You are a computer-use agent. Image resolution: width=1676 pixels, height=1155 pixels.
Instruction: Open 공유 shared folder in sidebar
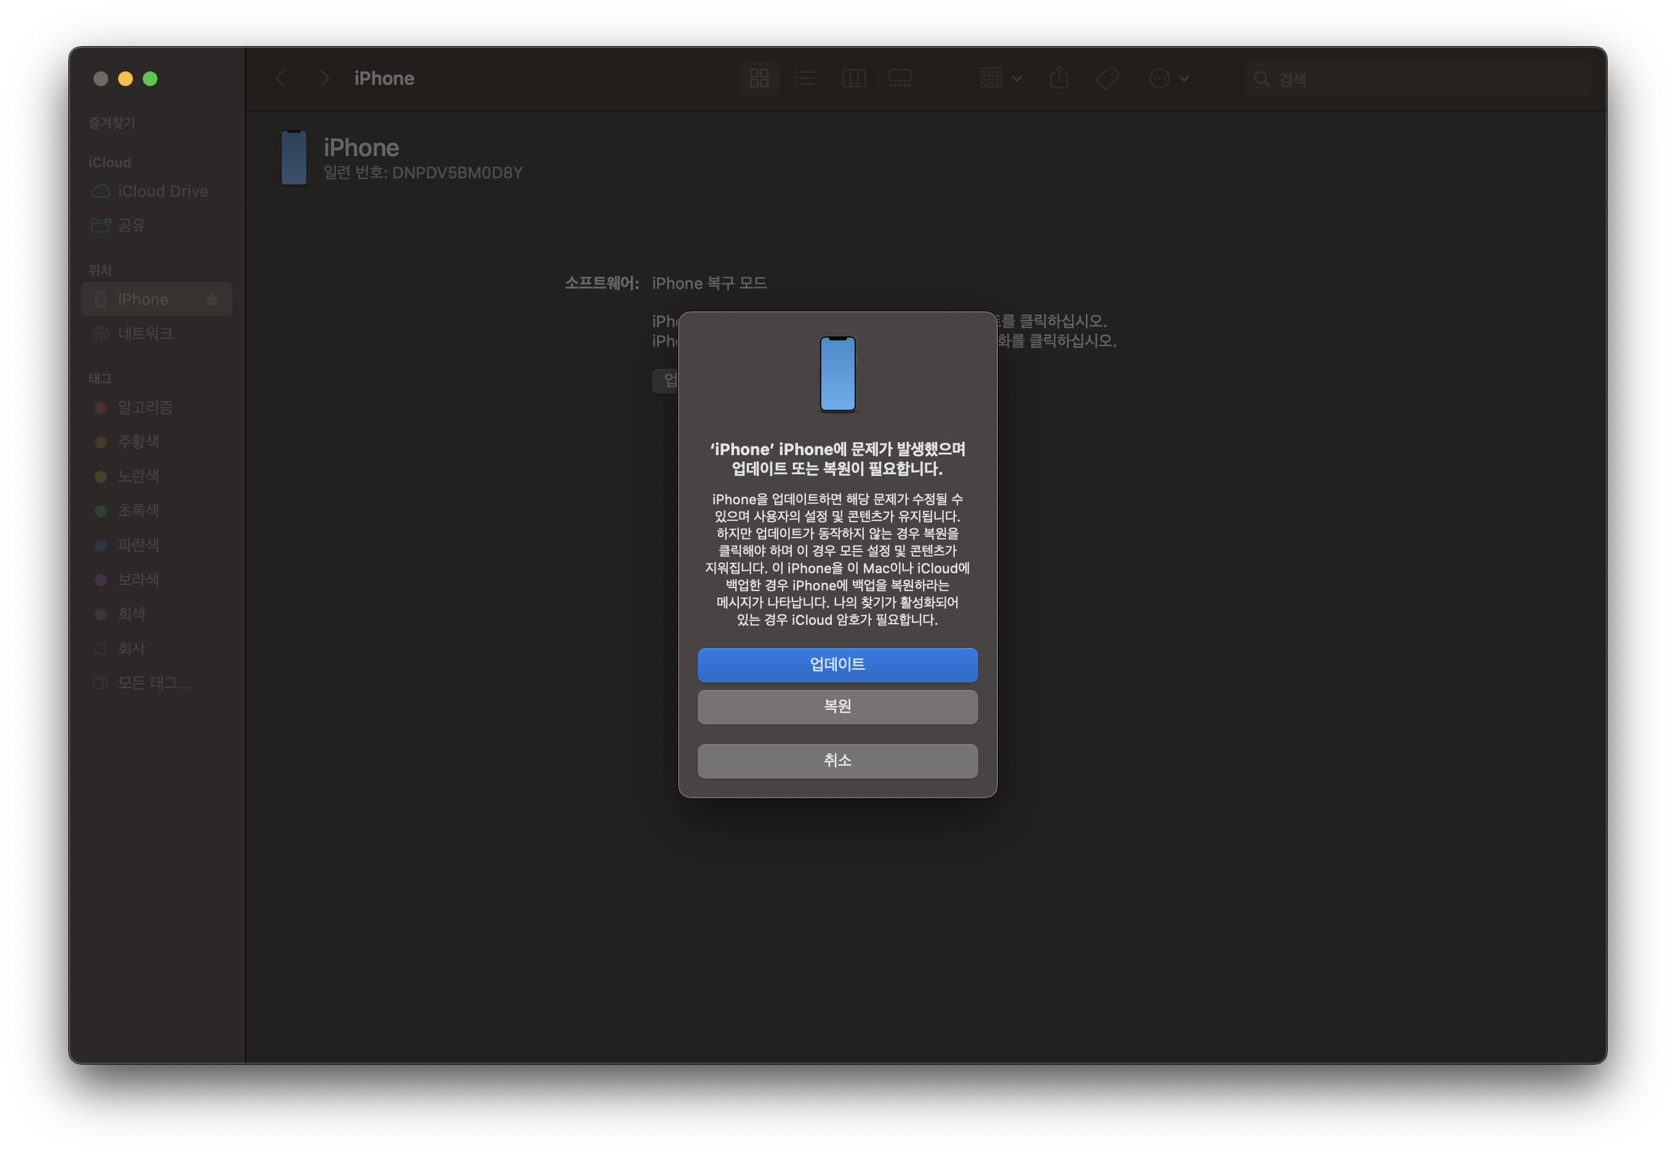[131, 225]
